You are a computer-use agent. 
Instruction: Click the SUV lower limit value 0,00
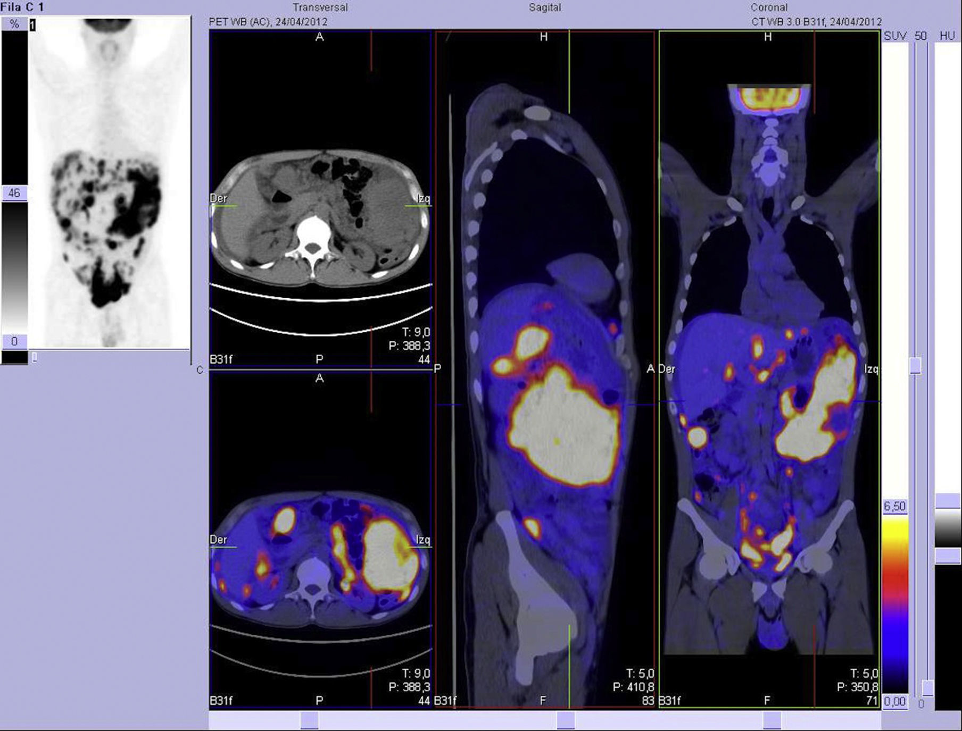coord(894,702)
